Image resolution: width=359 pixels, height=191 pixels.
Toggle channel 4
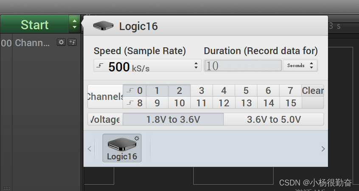224,90
